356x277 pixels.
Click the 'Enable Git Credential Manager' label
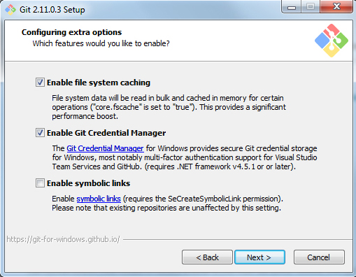click(106, 133)
